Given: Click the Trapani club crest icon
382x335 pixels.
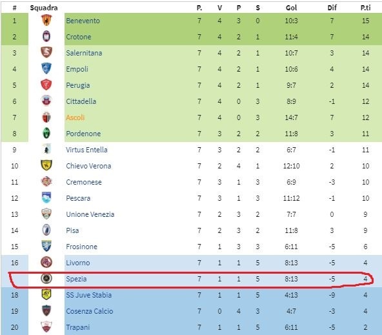Looking at the screenshot, I should (46, 327).
